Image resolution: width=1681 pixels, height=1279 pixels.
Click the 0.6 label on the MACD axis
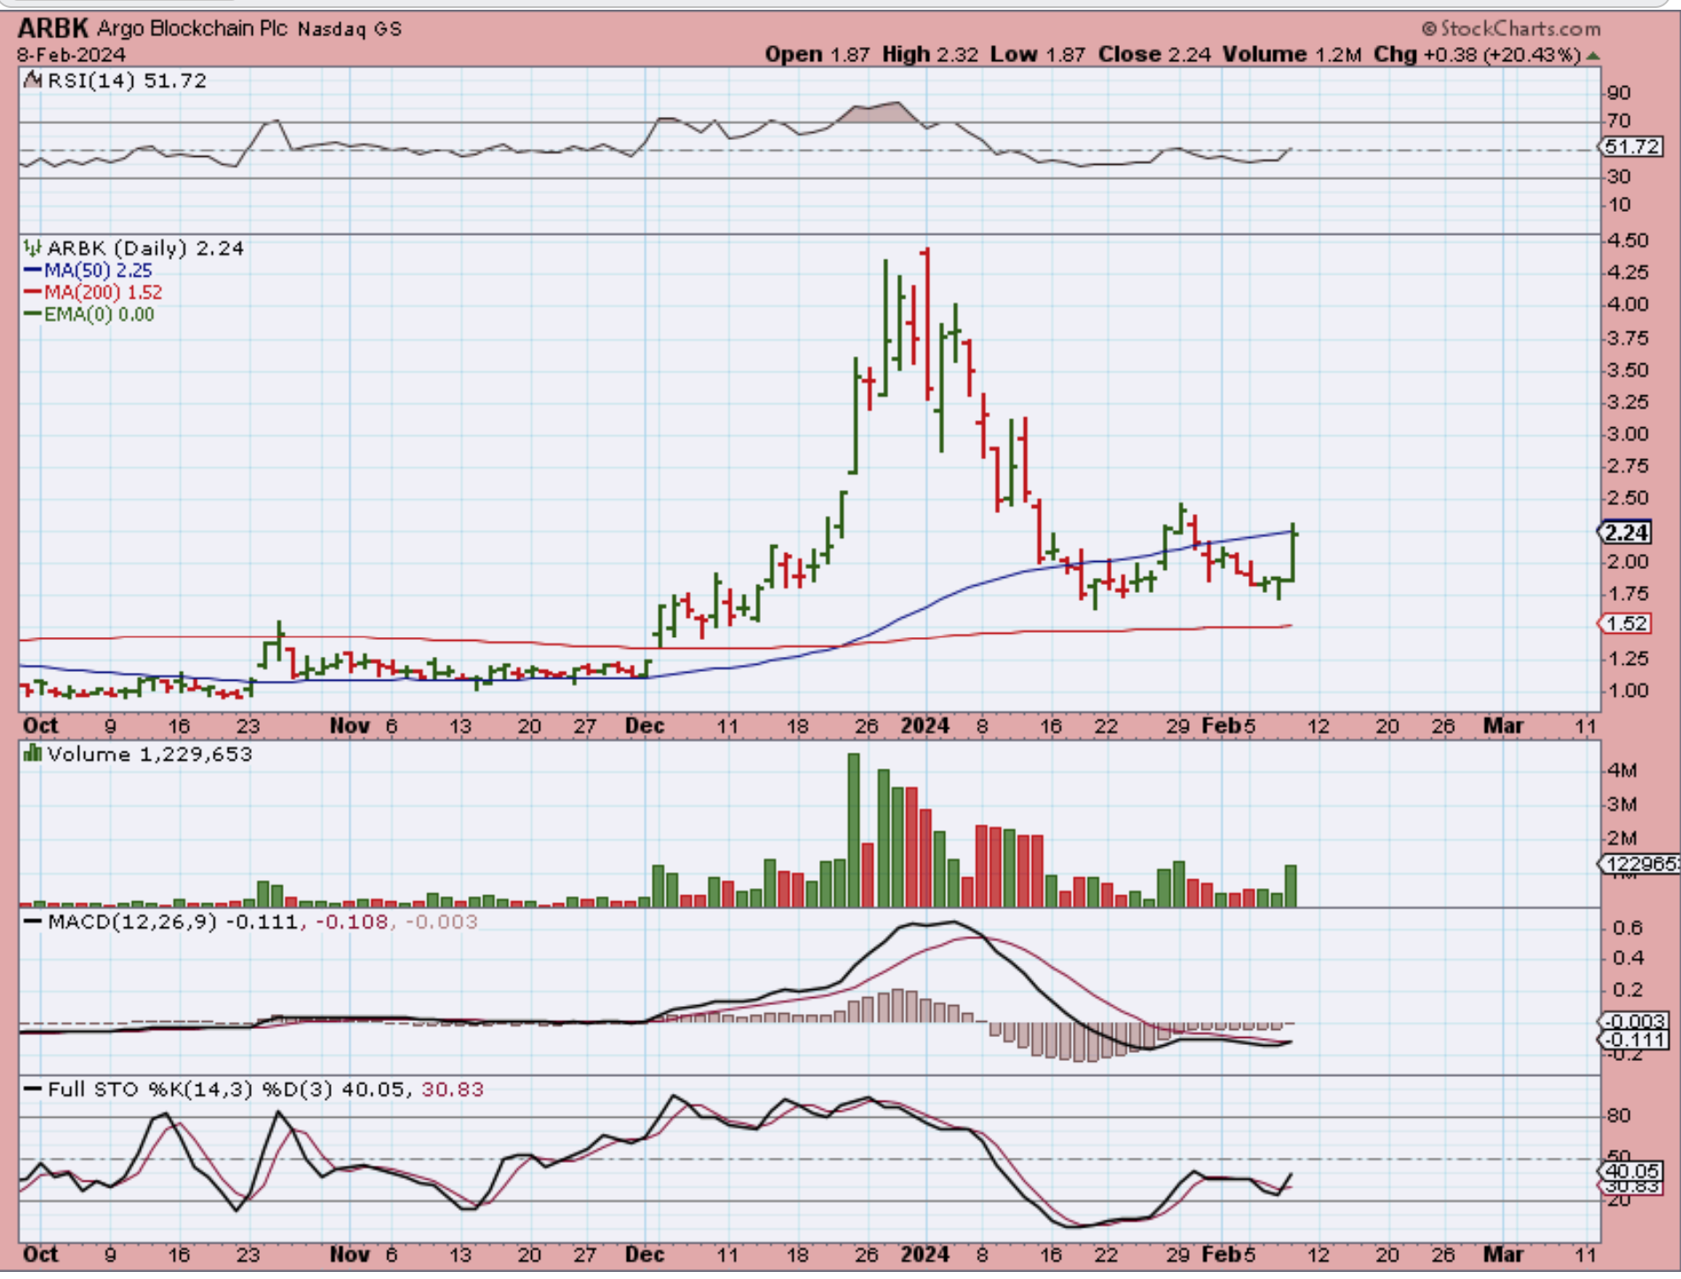[1628, 928]
